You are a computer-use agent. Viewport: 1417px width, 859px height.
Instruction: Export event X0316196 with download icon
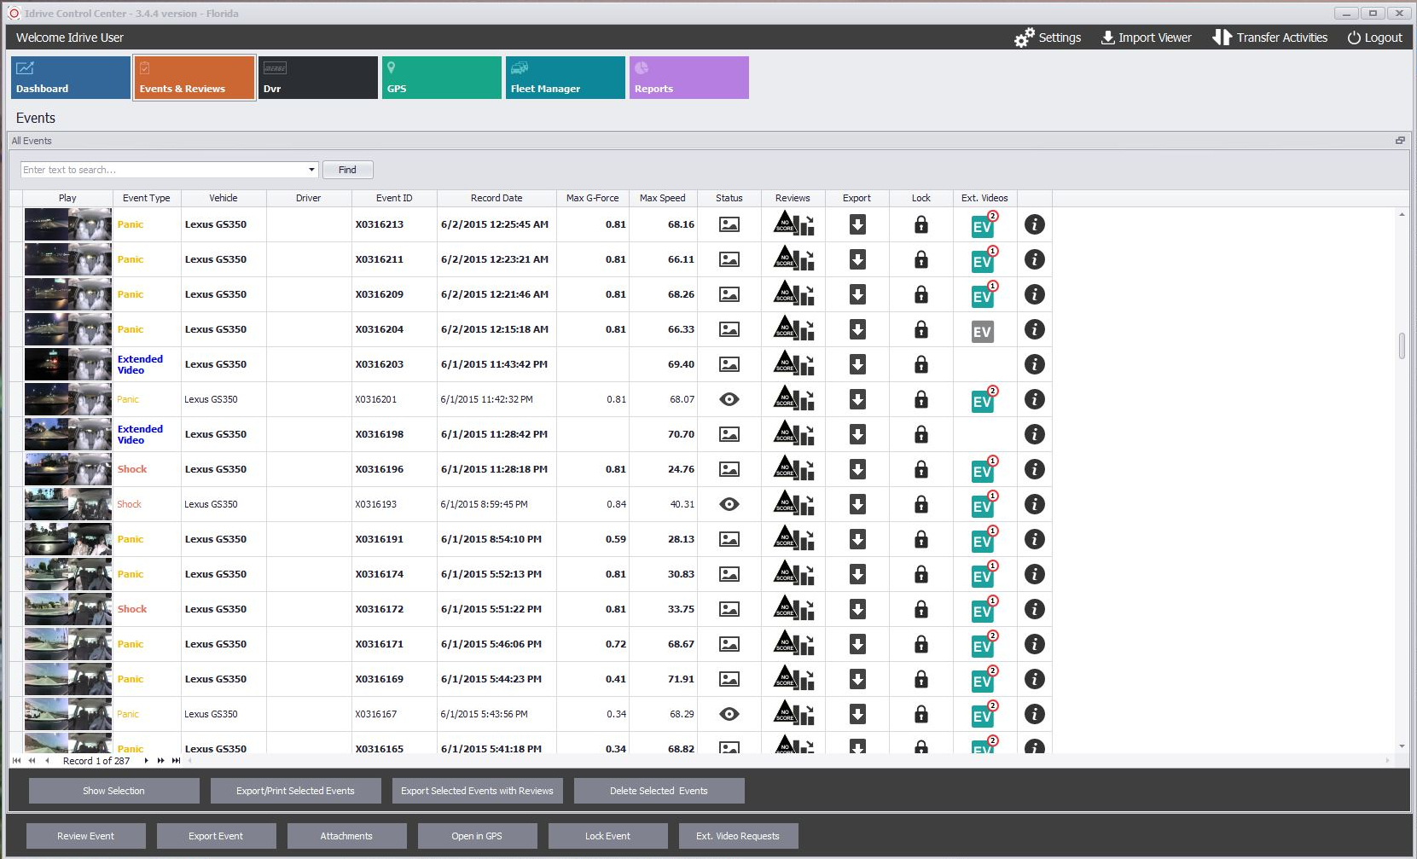pyautogui.click(x=857, y=469)
